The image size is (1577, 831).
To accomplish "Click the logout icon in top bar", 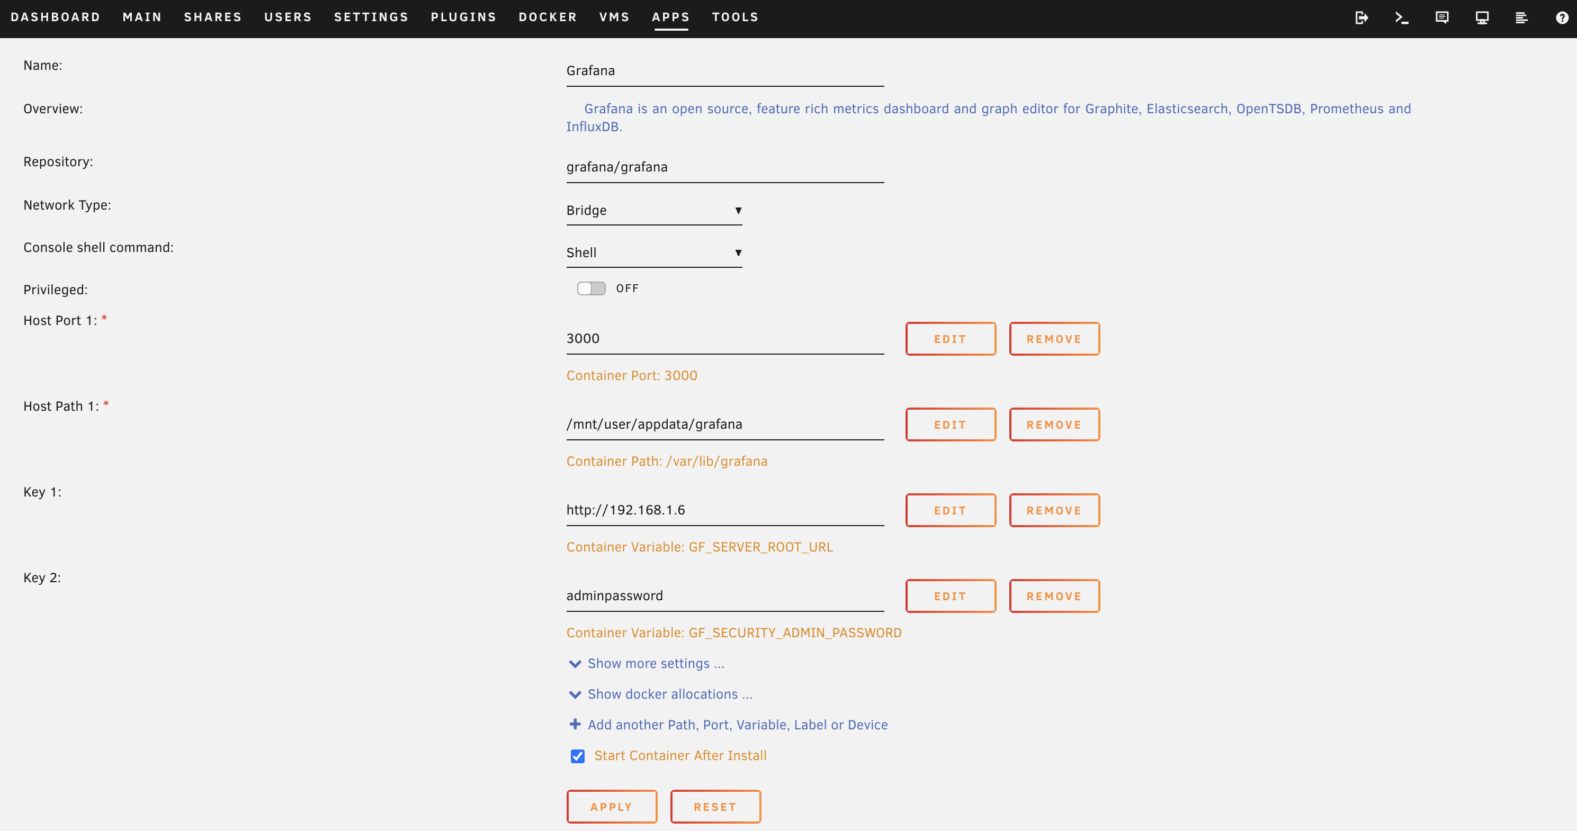I will tap(1361, 18).
